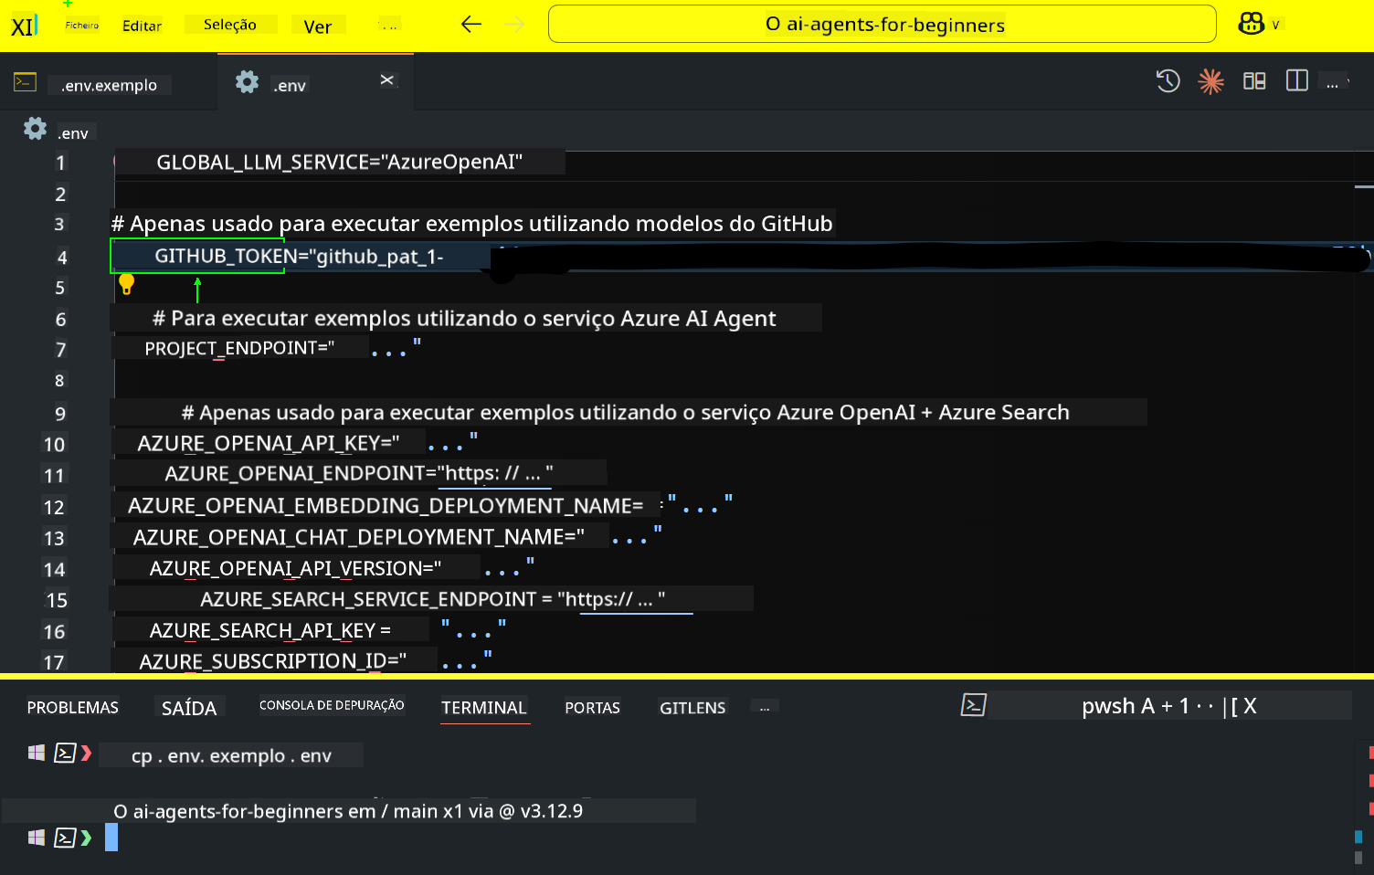
Task: Click the pwsh terminal label
Action: (x=1108, y=706)
